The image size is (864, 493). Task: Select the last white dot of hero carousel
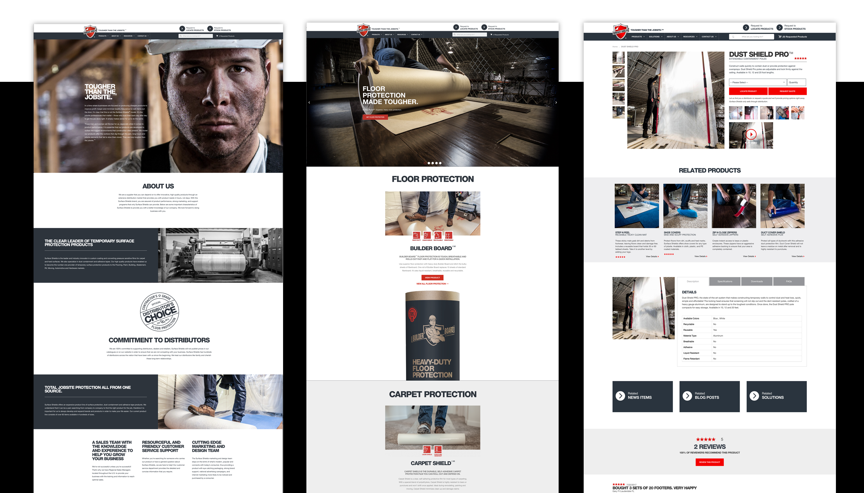pos(440,163)
